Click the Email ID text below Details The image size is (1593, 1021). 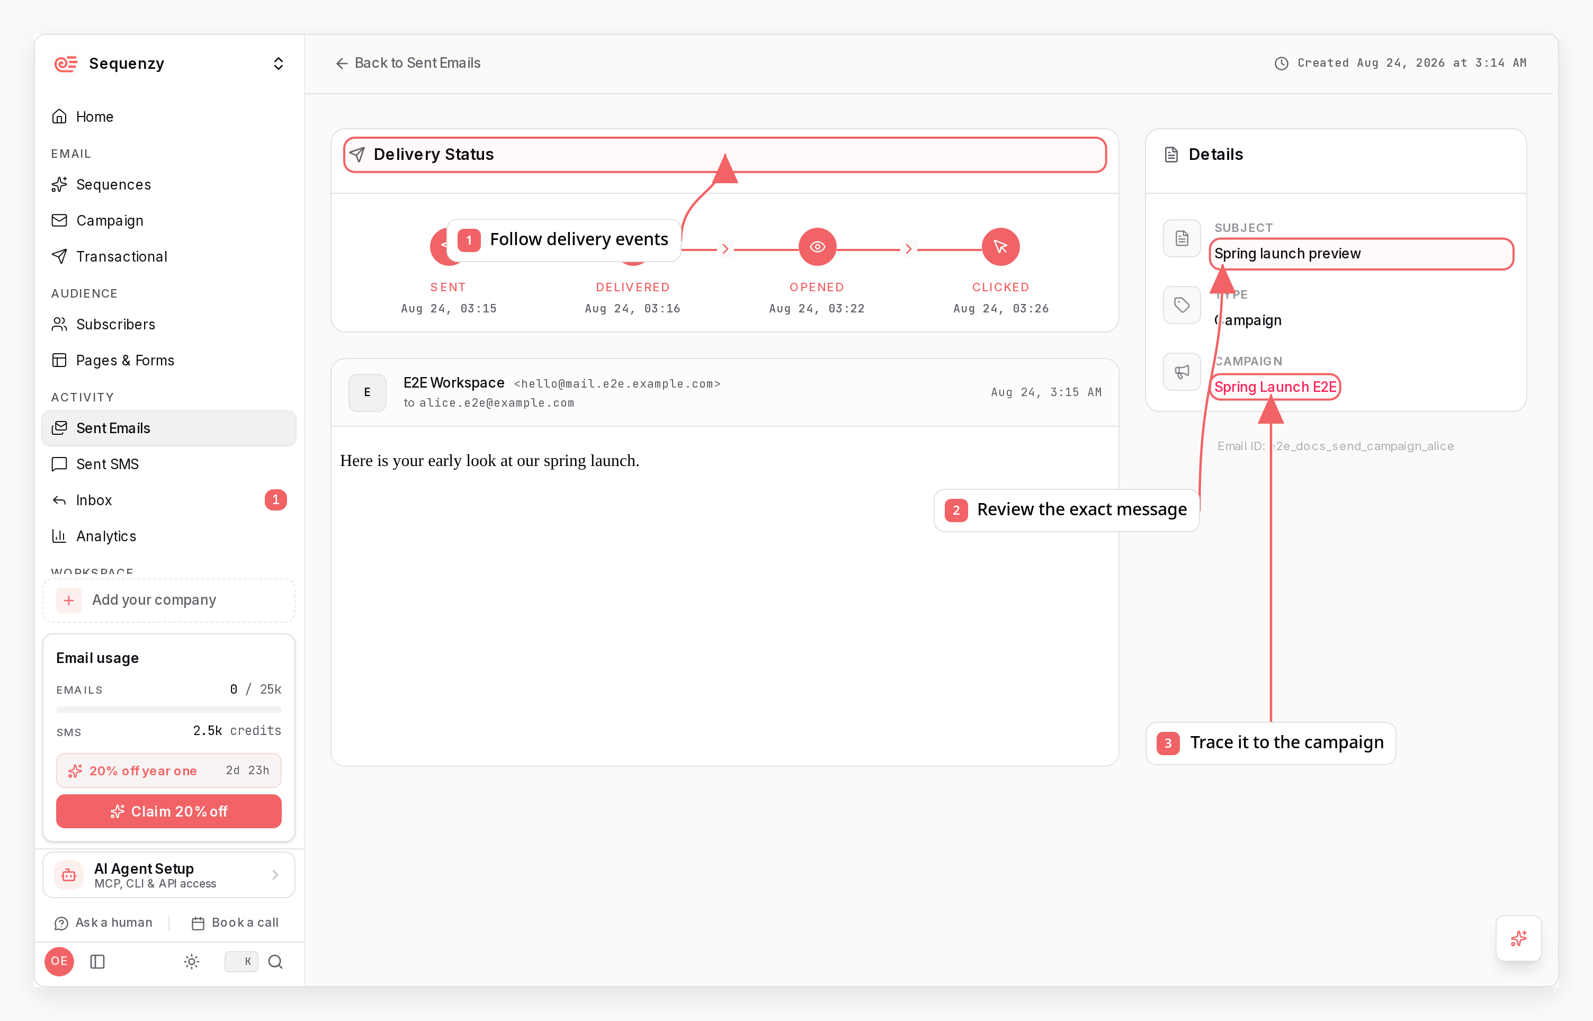(1335, 446)
